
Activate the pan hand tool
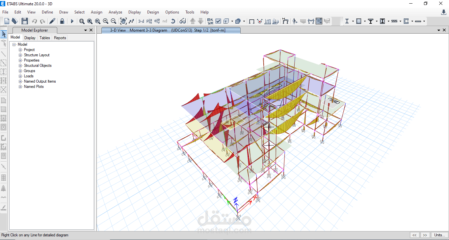pos(123,21)
